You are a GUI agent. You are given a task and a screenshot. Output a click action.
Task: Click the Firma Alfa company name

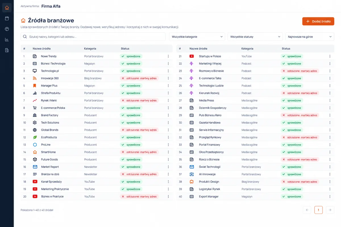click(51, 6)
